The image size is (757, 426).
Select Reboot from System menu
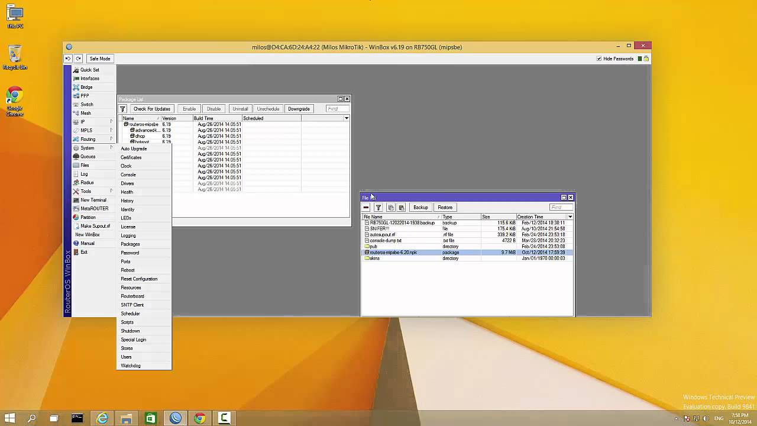coord(128,270)
